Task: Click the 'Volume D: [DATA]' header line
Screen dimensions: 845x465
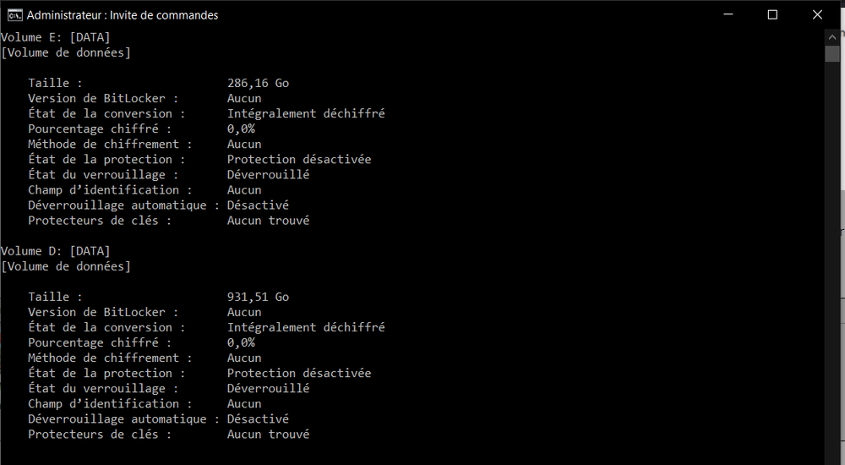Action: coord(56,251)
